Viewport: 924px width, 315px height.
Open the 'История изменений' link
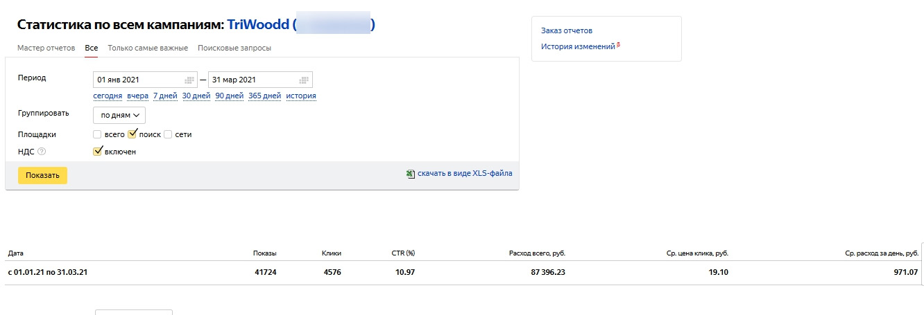(x=578, y=46)
